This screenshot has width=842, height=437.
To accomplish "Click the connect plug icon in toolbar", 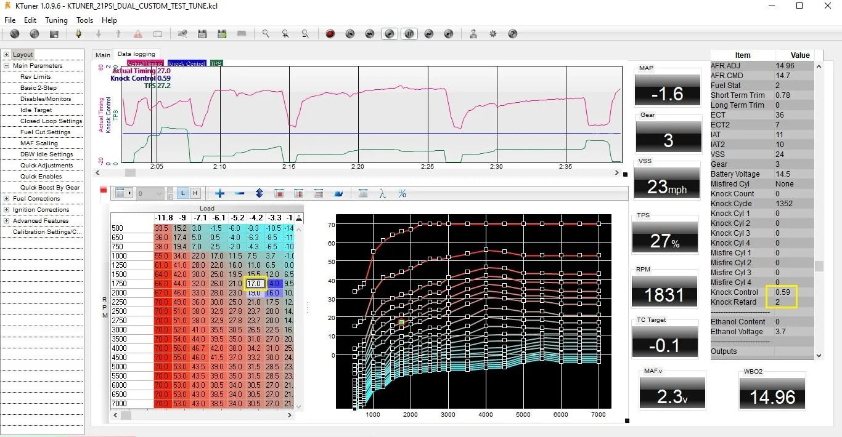I will click(x=78, y=34).
